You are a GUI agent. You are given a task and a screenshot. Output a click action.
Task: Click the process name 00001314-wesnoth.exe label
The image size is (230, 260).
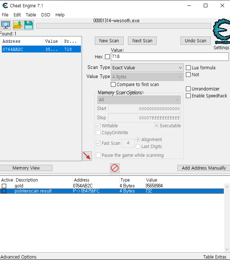tap(116, 21)
